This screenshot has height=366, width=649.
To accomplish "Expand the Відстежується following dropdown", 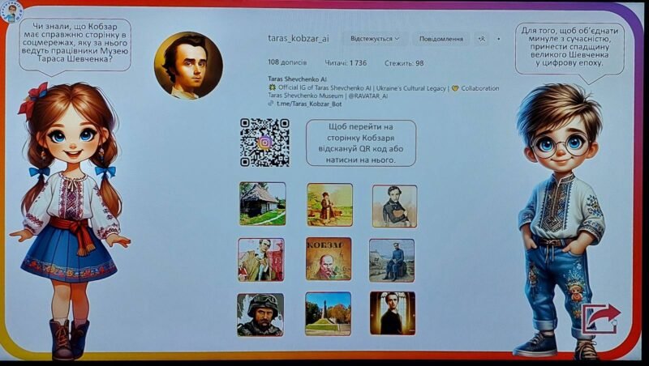I will click(376, 39).
